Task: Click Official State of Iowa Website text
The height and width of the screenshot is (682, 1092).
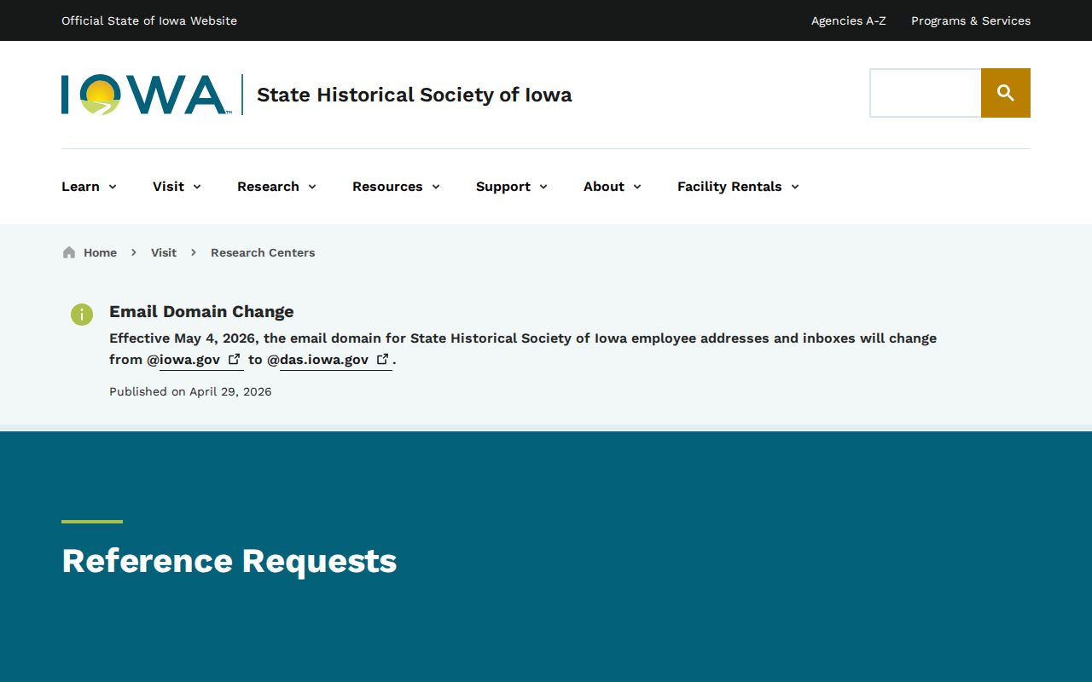Action: [x=149, y=20]
